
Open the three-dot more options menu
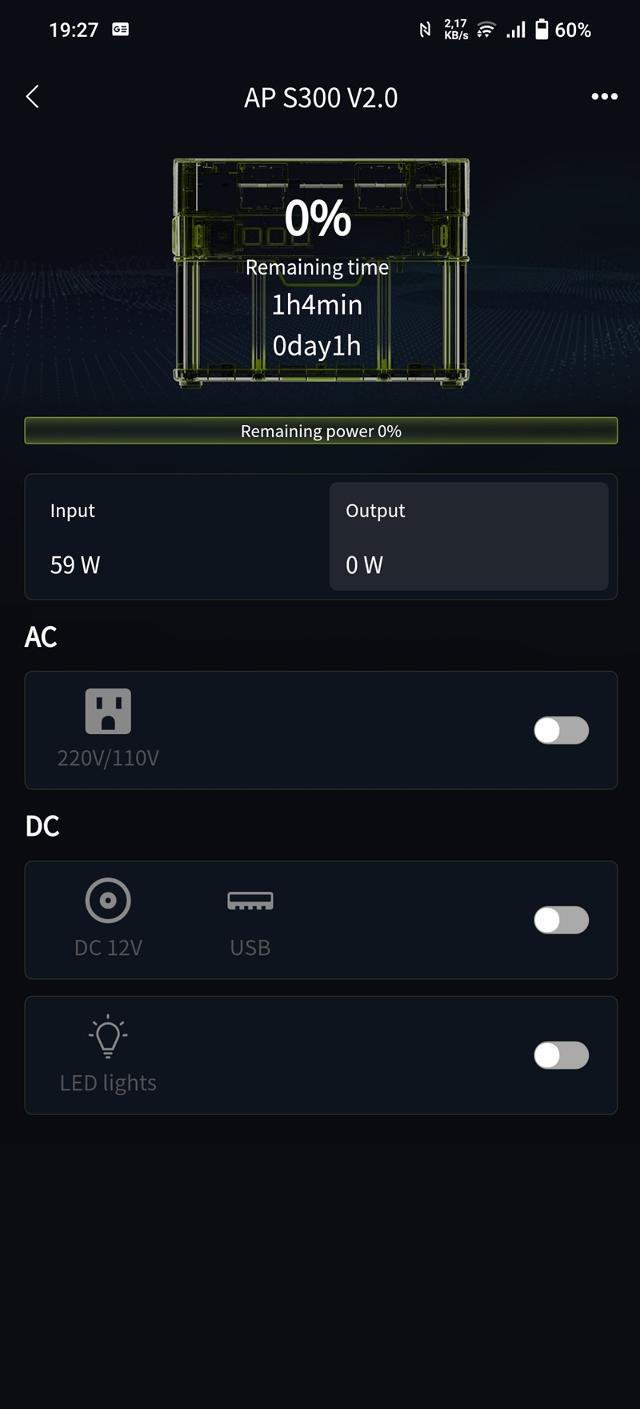[604, 97]
